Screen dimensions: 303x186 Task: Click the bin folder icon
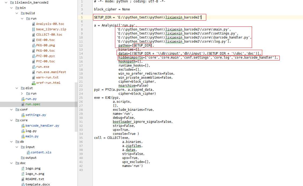(x=17, y=8)
